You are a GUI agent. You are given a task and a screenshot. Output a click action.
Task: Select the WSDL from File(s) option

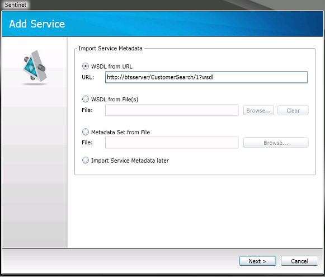[x=85, y=99]
